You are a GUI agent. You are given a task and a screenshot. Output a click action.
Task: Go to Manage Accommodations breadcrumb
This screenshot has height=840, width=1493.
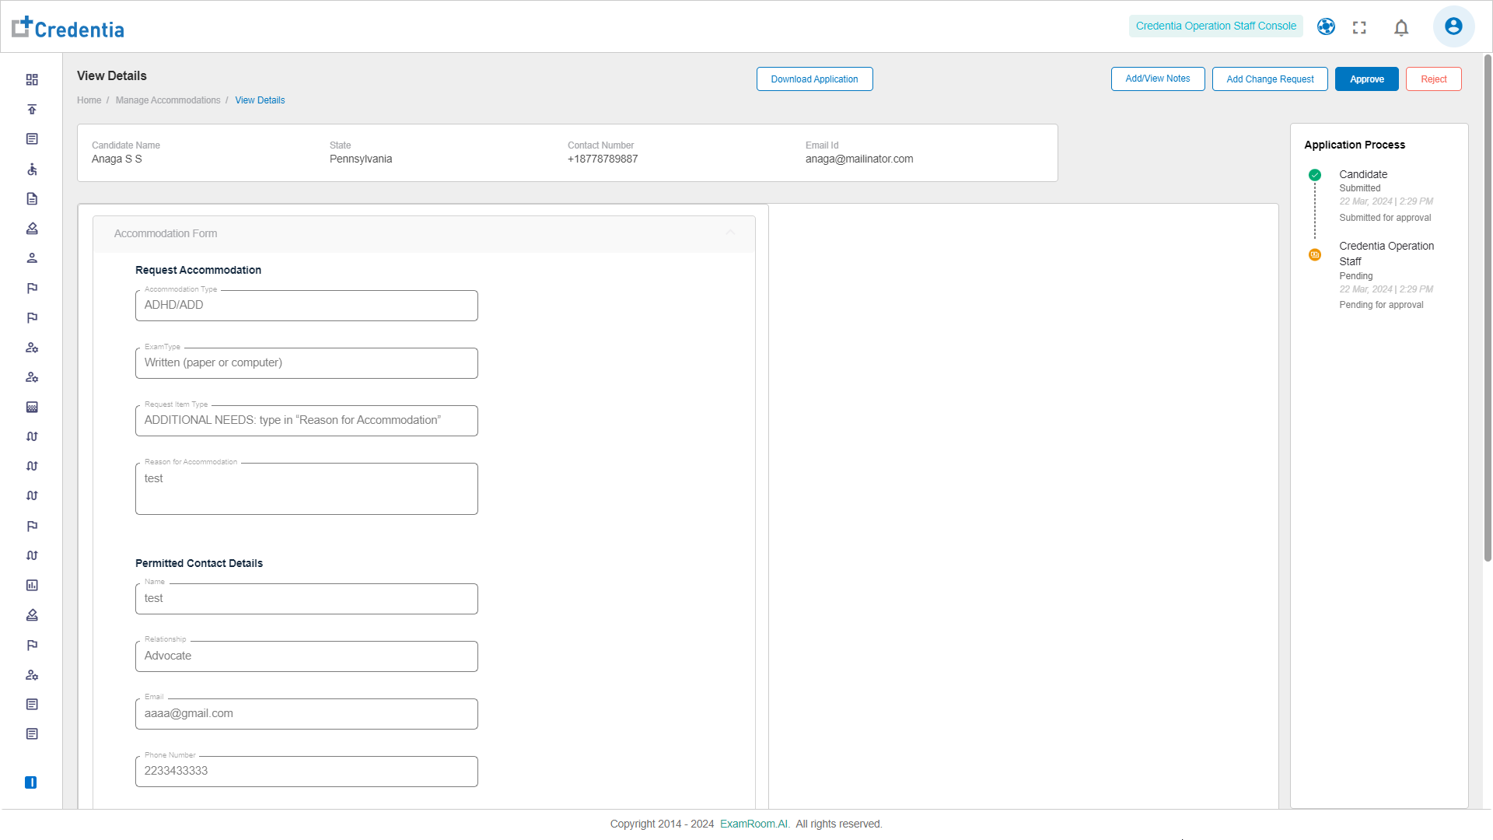point(168,100)
